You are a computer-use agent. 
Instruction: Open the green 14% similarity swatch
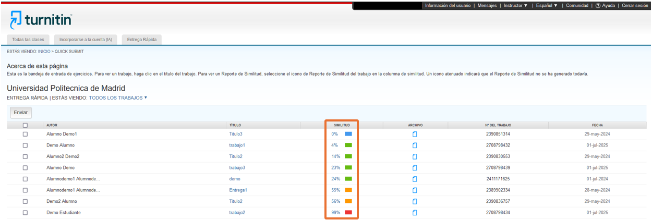(x=348, y=156)
